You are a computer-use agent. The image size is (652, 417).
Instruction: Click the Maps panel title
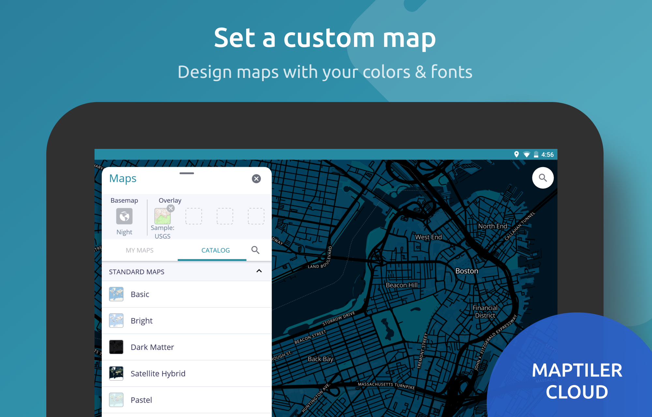(x=123, y=179)
